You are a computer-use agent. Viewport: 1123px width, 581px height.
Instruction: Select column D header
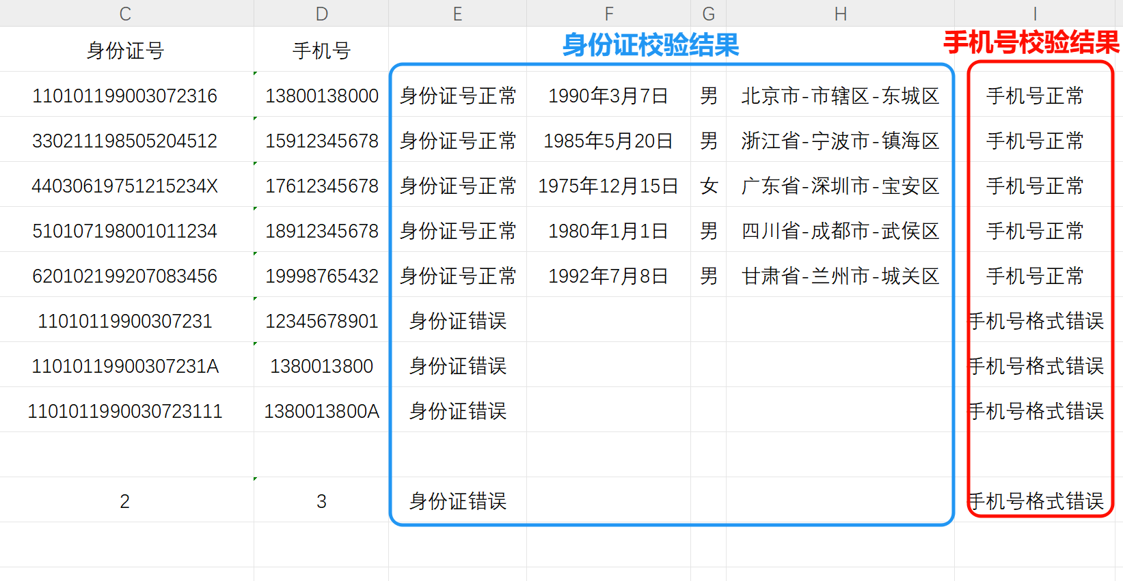(x=321, y=13)
